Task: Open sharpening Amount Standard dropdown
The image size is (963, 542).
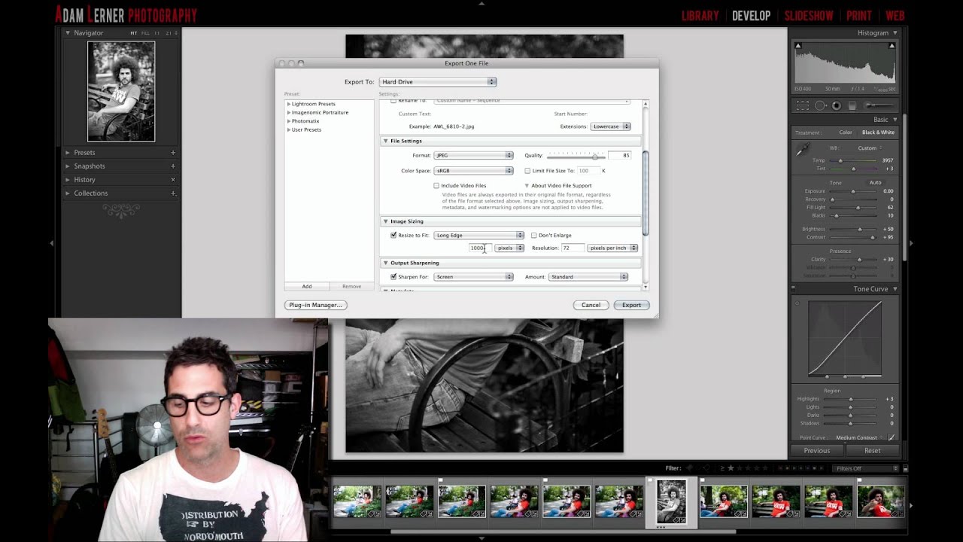Action: click(x=588, y=277)
